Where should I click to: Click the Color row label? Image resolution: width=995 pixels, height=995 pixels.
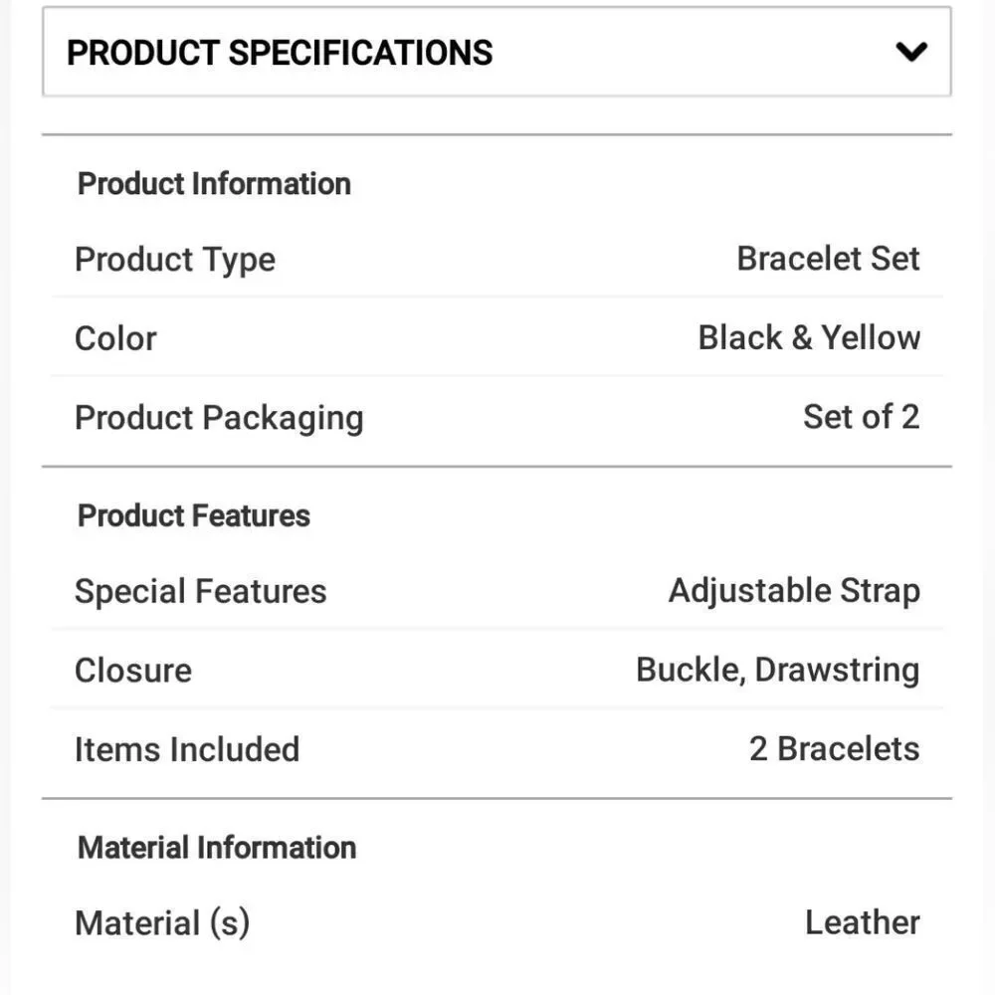[x=115, y=338]
